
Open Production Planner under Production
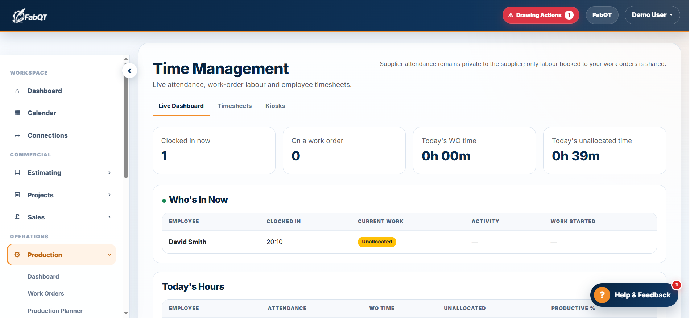pos(55,311)
